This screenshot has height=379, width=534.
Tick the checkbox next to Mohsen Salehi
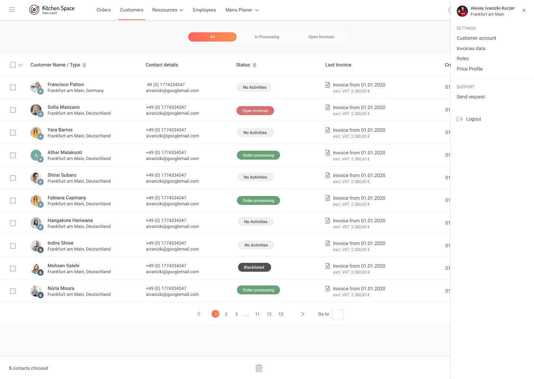(x=13, y=269)
